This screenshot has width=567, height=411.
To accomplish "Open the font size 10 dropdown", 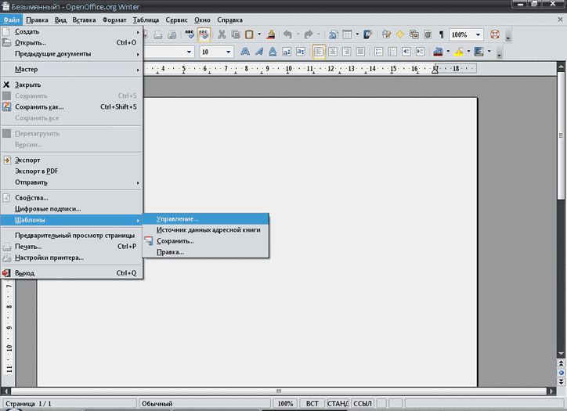I will pyautogui.click(x=228, y=52).
